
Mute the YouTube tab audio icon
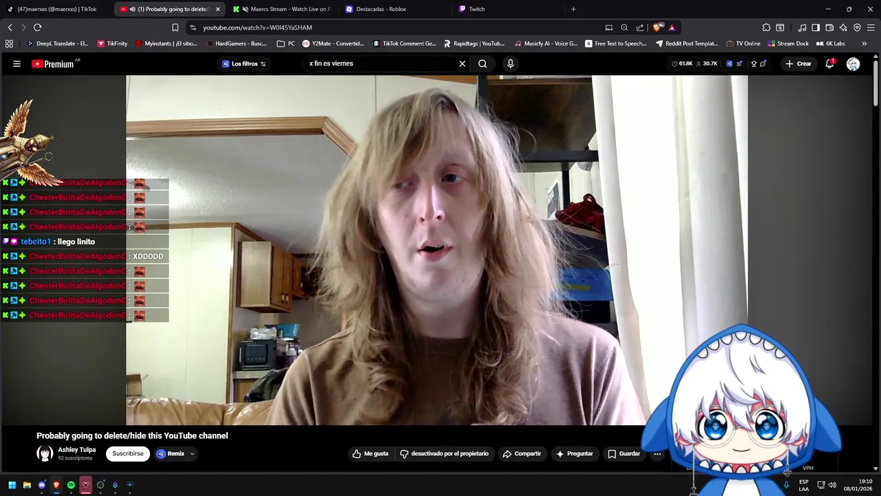pyautogui.click(x=132, y=9)
